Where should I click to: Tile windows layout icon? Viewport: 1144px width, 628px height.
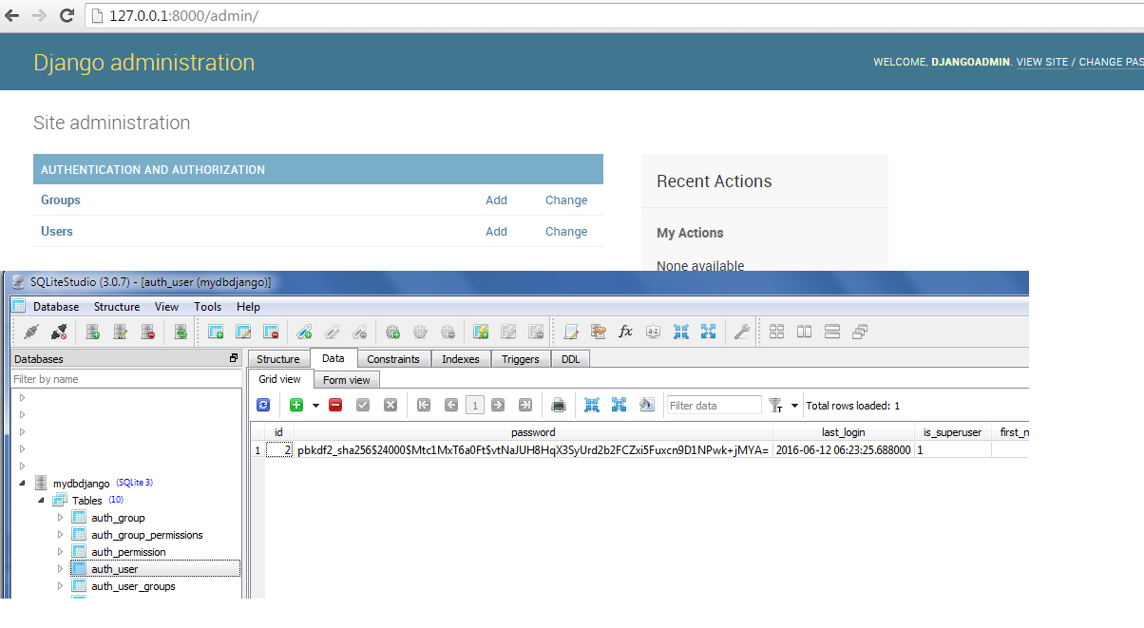[776, 332]
